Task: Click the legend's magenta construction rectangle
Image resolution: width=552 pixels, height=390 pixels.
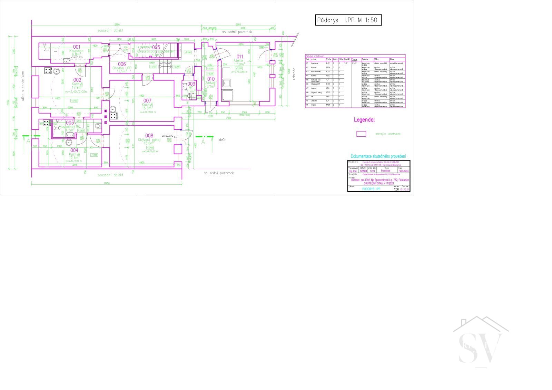Action: (x=361, y=134)
